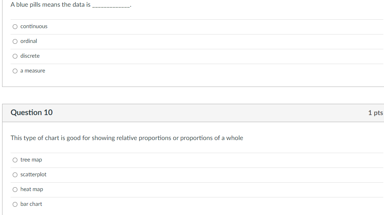Pick the 'a measure' radio button

(15, 71)
